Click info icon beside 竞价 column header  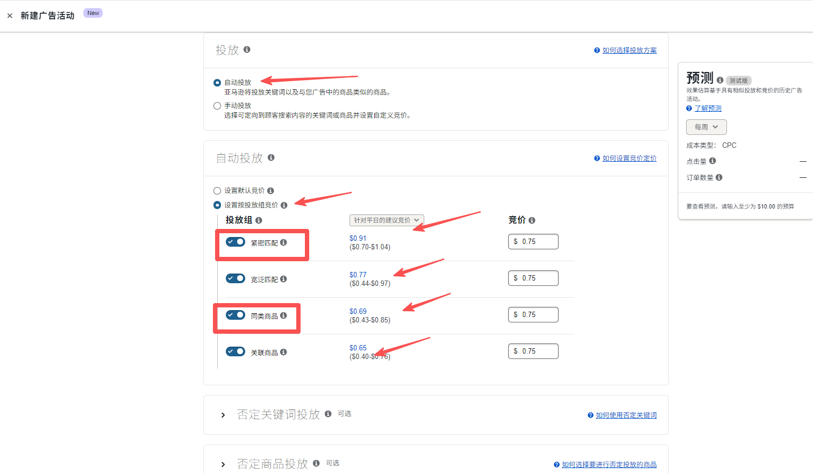[x=532, y=220]
